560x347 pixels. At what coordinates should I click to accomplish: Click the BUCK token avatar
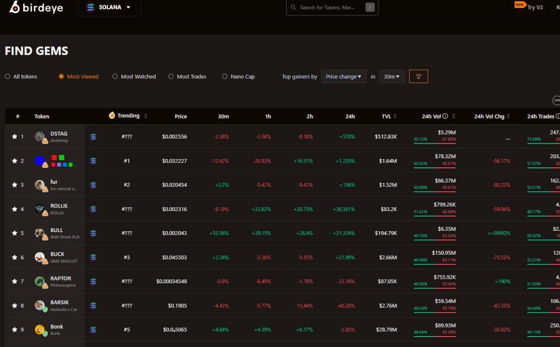click(x=40, y=257)
